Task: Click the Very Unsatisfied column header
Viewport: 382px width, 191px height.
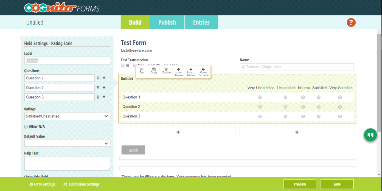Action: (261, 88)
